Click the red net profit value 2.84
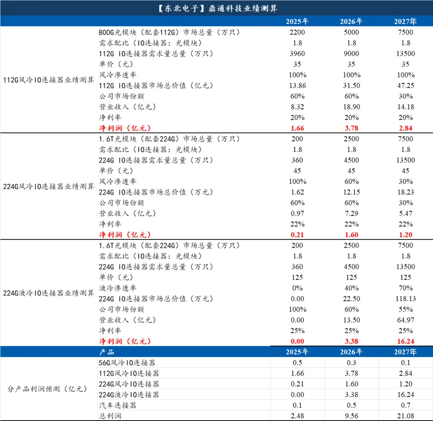This screenshot has width=433, height=421. click(405, 128)
